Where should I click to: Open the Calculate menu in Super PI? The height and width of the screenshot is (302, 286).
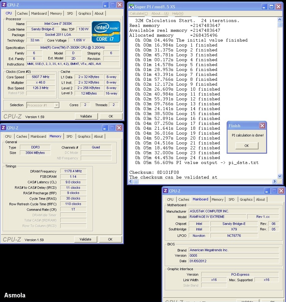coord(139,13)
